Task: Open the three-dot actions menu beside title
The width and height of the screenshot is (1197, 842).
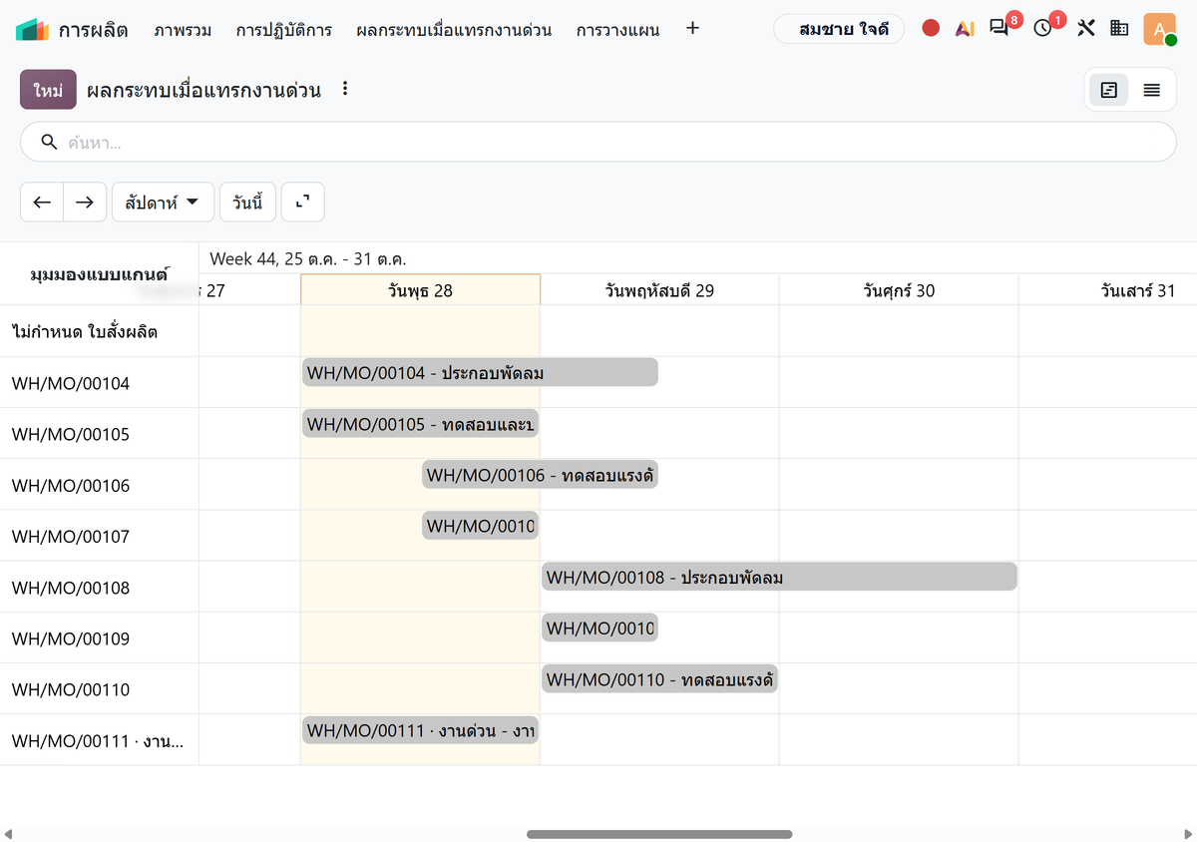Action: coord(345,89)
